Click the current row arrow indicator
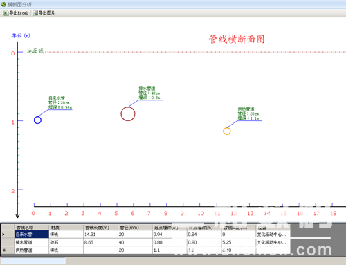 (3, 235)
